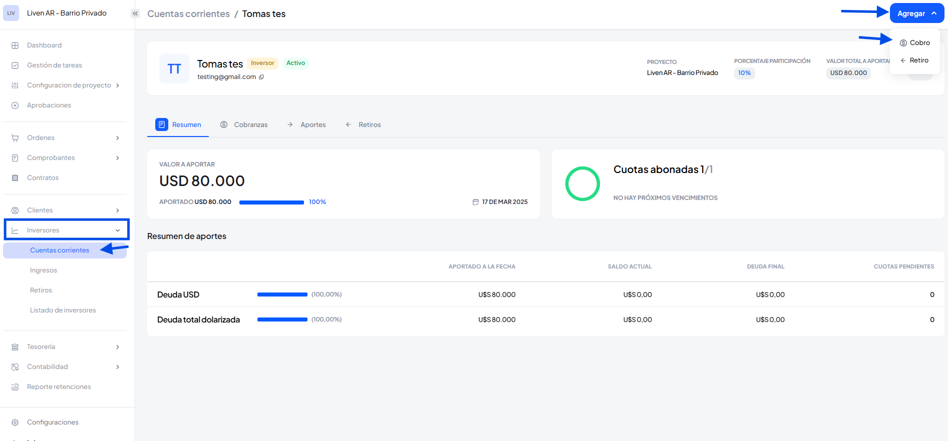This screenshot has width=948, height=441.
Task: Open the Aportes tab
Action: (x=306, y=124)
